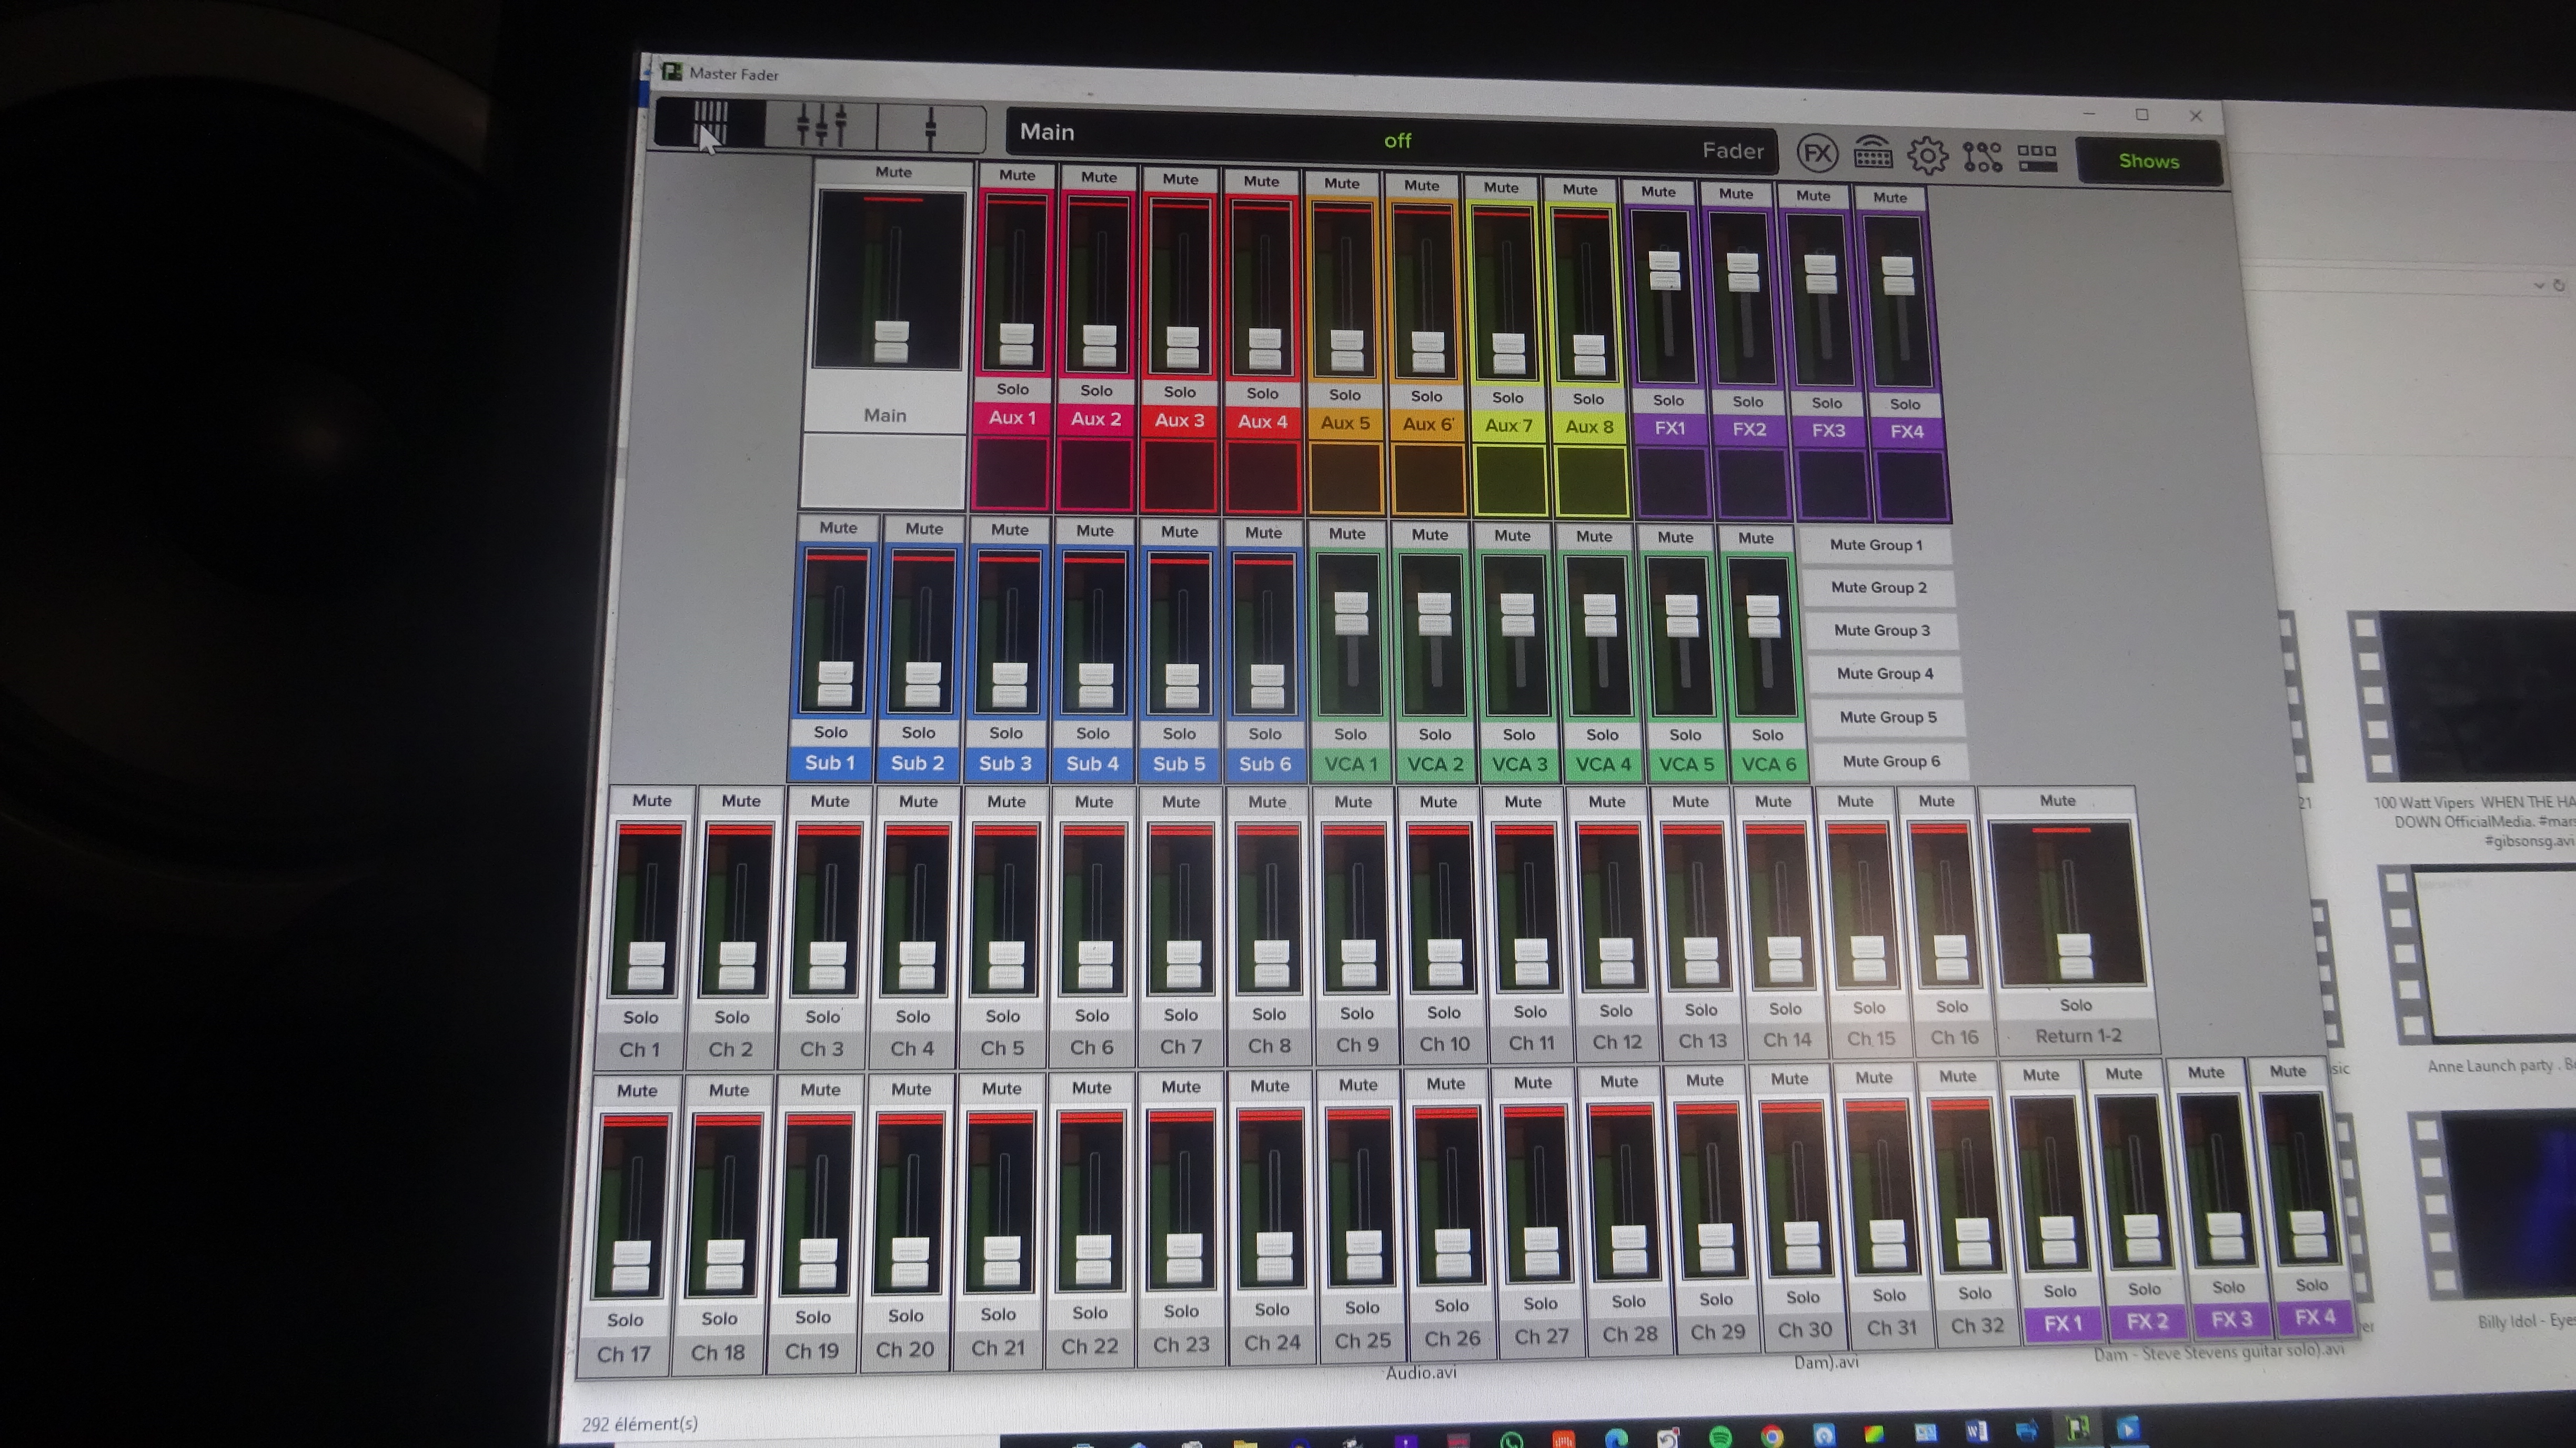Switch to the overview grid view icon
The image size is (2576, 1448).
(x=711, y=125)
